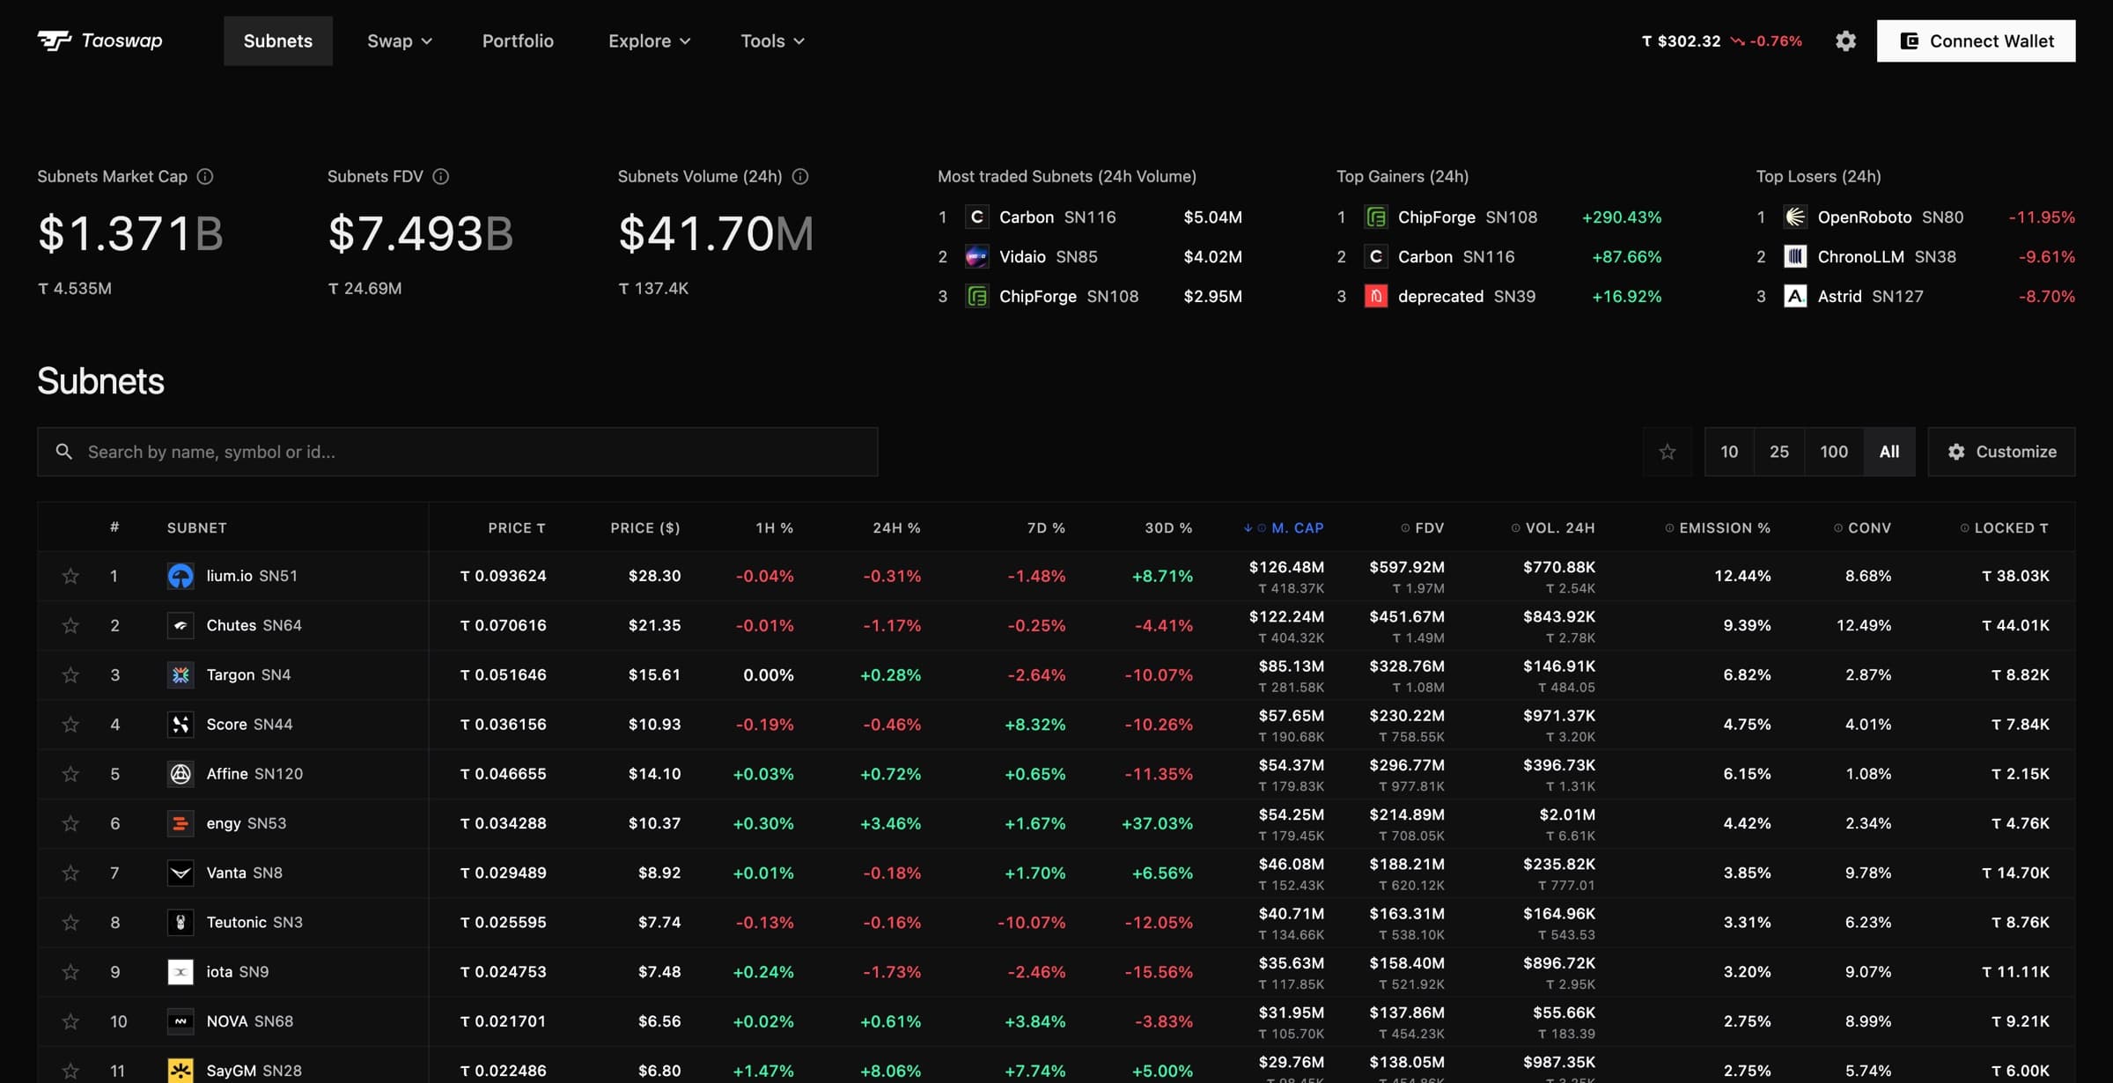Show 100 rows per page

(1834, 452)
